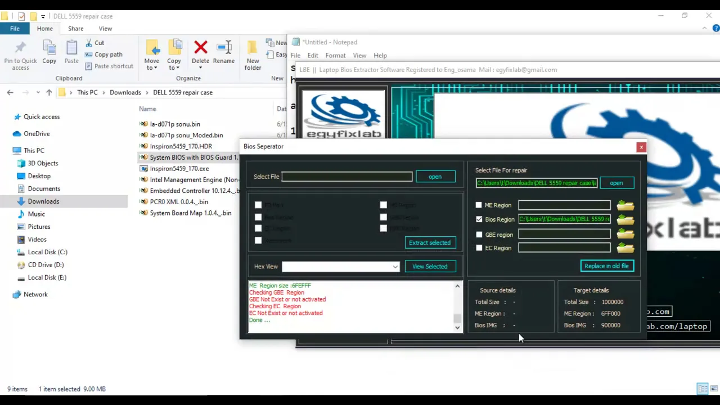This screenshot has height=405, width=720.
Task: Browse folder icon for EC Region
Action: (625, 248)
